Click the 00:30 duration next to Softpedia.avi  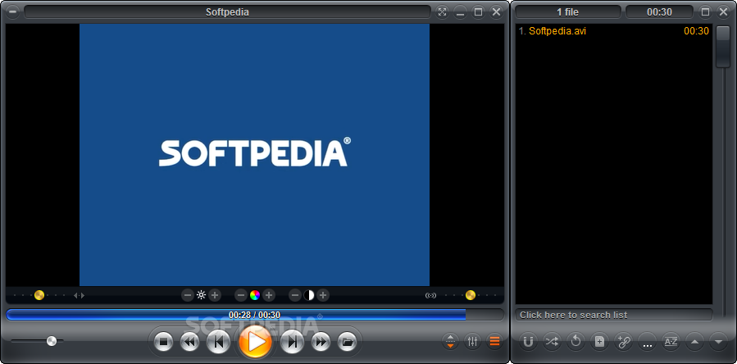coord(696,31)
